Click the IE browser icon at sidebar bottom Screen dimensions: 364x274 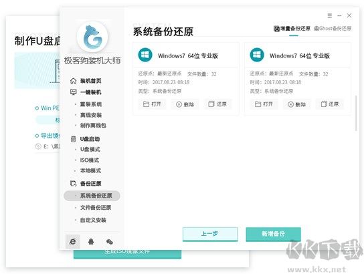[x=73, y=241]
